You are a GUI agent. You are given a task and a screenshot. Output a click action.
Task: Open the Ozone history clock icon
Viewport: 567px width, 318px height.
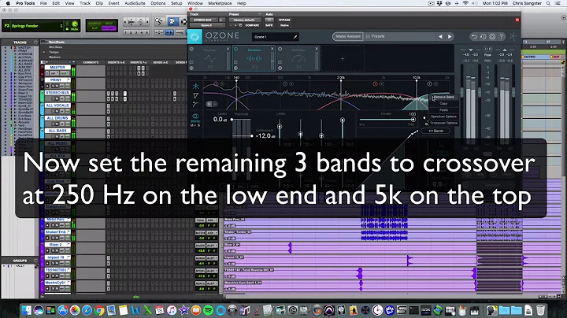coord(483,36)
